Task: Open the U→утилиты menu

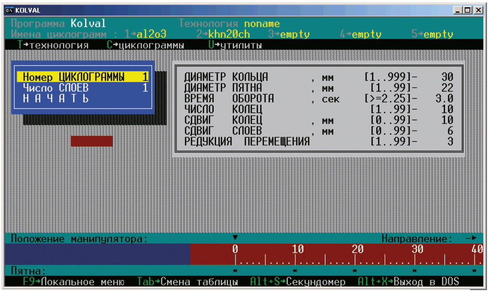Action: click(235, 45)
